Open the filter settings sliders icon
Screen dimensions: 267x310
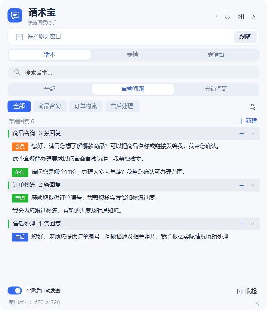[x=253, y=107]
